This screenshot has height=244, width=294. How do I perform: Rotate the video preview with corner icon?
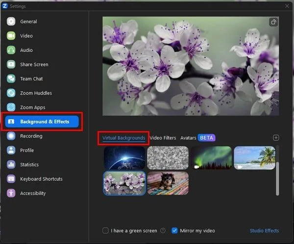pyautogui.click(x=273, y=22)
